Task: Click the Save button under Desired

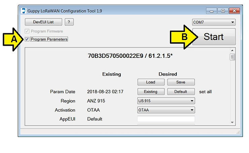Action: tap(181, 82)
